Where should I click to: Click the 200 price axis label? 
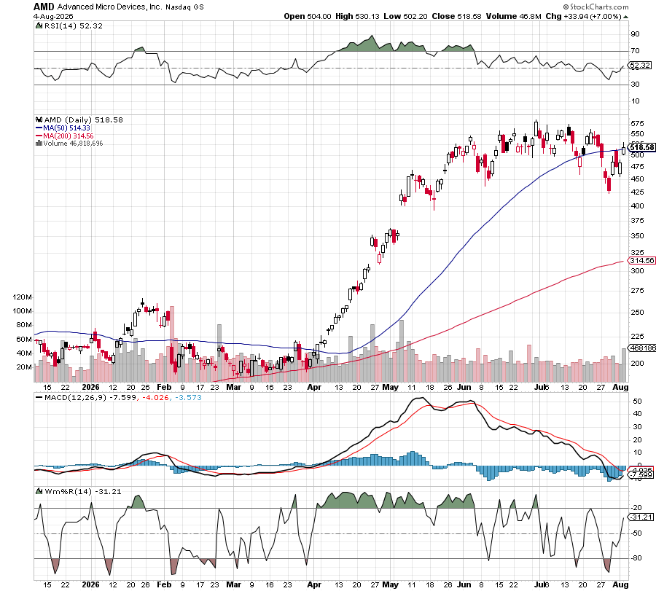pos(638,363)
